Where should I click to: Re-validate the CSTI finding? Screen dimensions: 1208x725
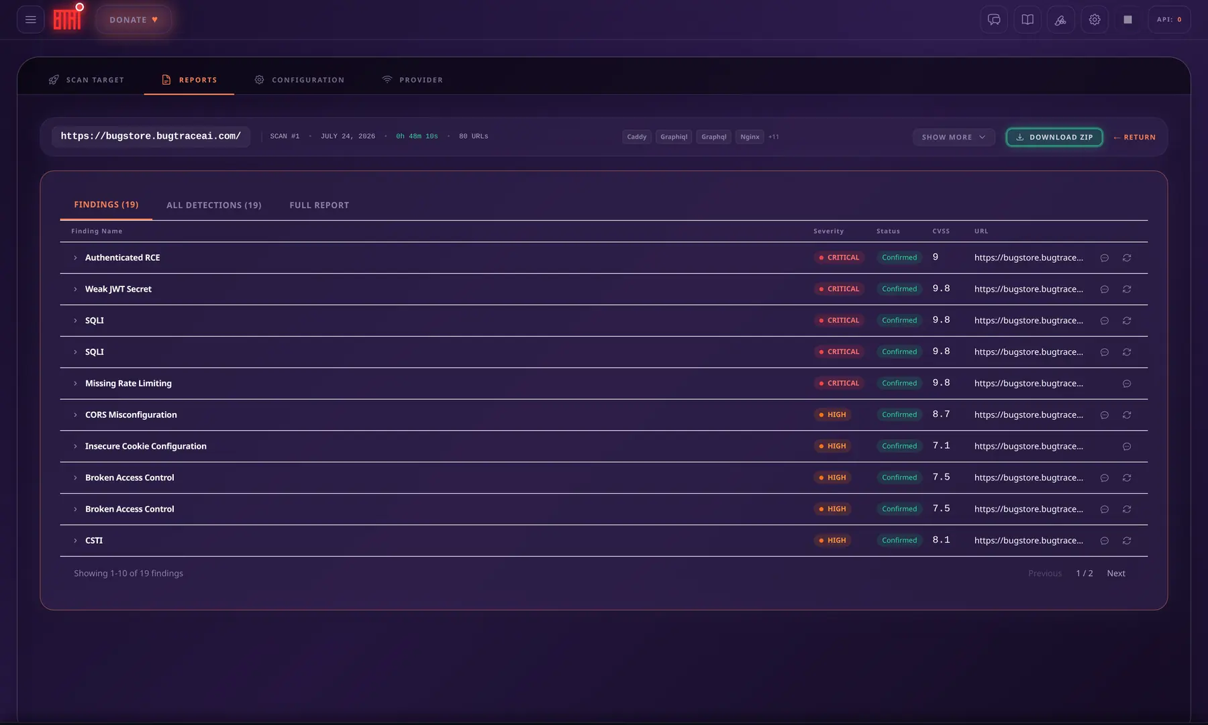coord(1127,541)
